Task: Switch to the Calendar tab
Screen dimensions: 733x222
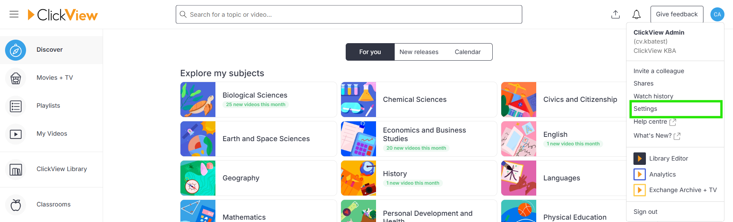Action: pos(468,52)
